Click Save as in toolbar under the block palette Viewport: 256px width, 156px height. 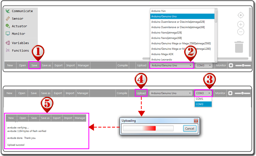pos(46,65)
